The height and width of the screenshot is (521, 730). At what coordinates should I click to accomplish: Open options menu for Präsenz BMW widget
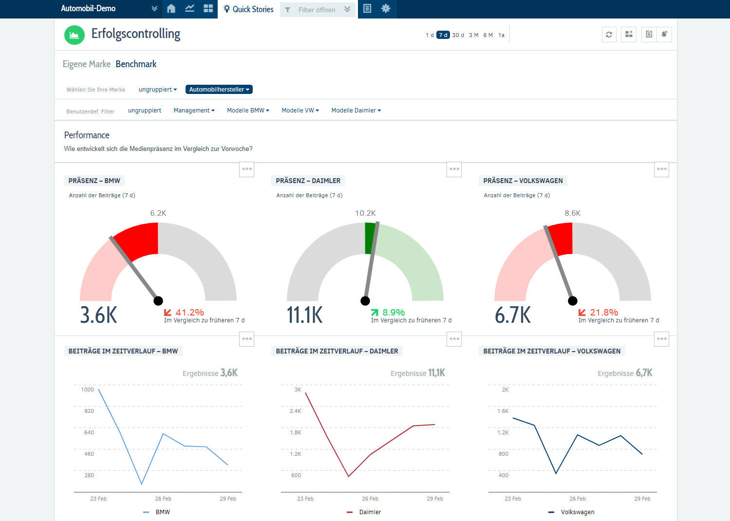tap(247, 169)
